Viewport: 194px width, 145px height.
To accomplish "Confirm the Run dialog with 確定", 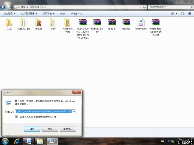I will (x=32, y=129).
